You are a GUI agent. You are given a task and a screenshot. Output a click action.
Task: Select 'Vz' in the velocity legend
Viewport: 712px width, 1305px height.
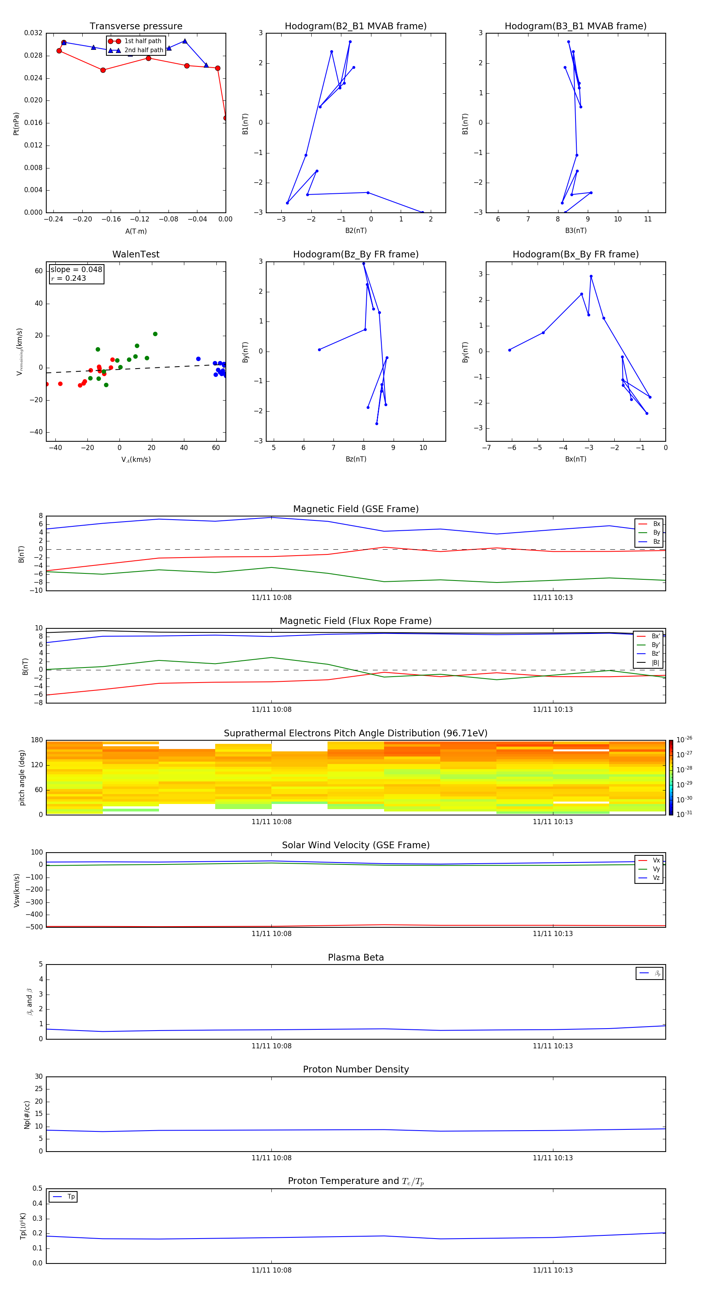coord(649,878)
